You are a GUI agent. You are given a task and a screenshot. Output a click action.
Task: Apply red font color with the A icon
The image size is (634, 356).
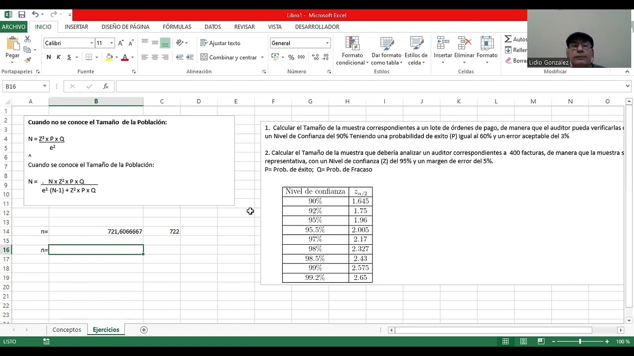(125, 57)
